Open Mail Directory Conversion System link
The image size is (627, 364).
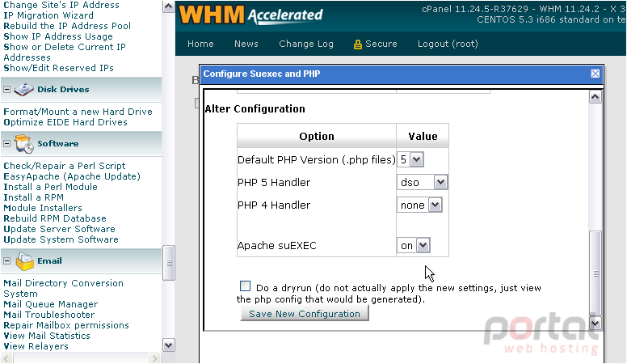point(64,288)
